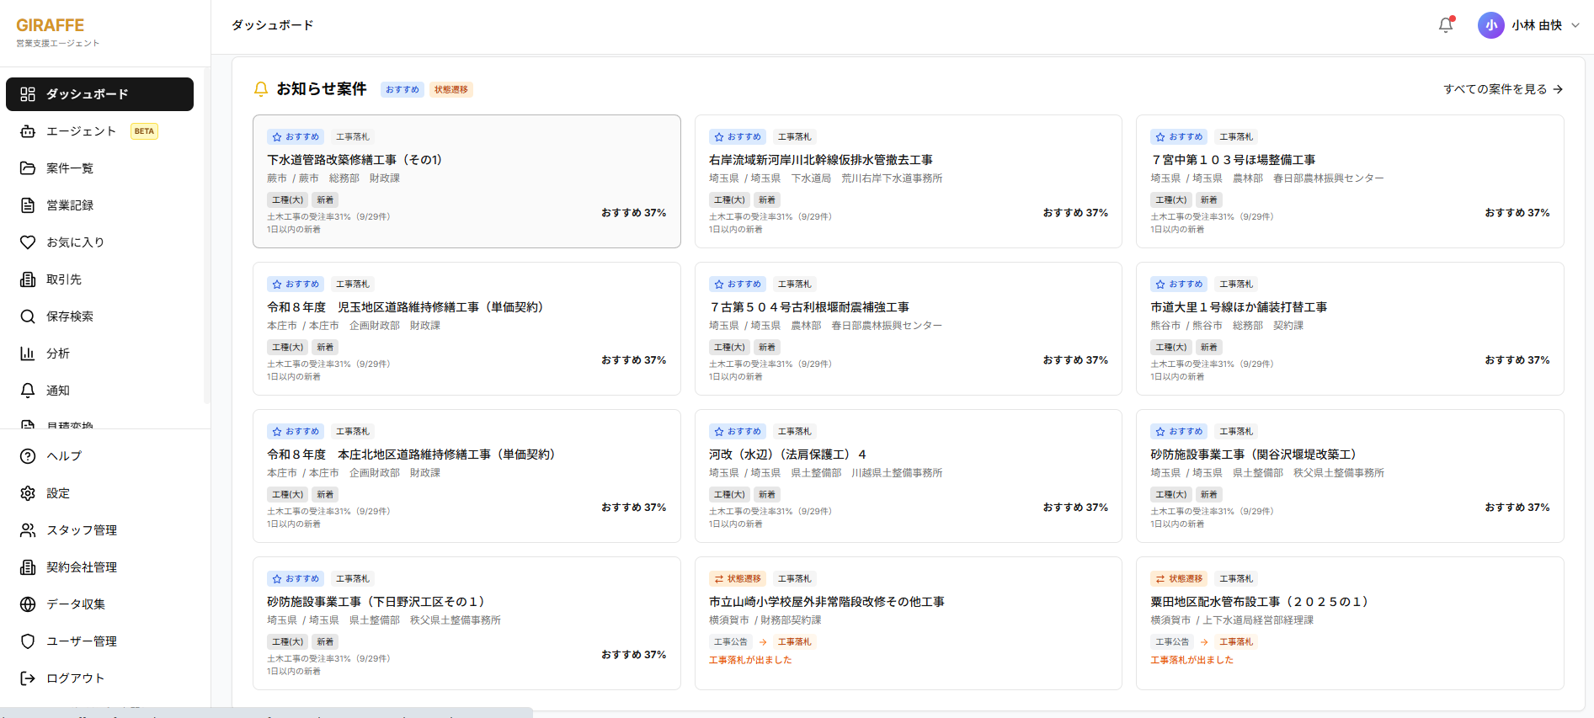Click the notification bell icon in header
Viewport: 1594px width, 718px height.
point(1446,25)
